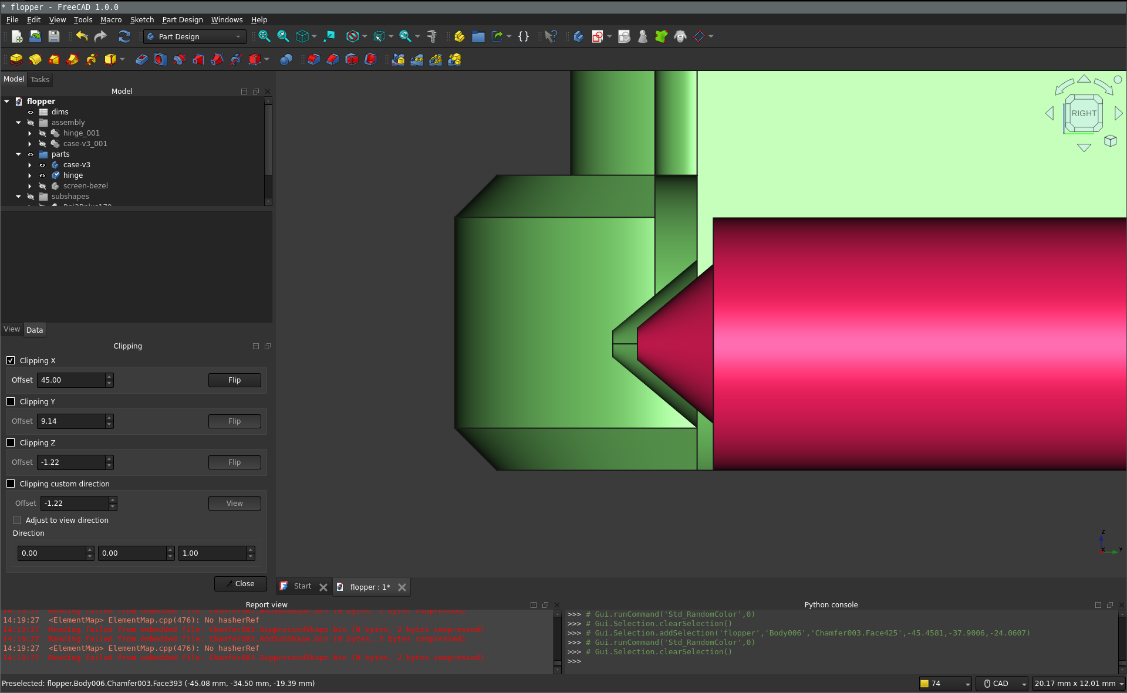This screenshot has width=1127, height=693.
Task: Click the Revolution tool icon
Action: tap(35, 59)
